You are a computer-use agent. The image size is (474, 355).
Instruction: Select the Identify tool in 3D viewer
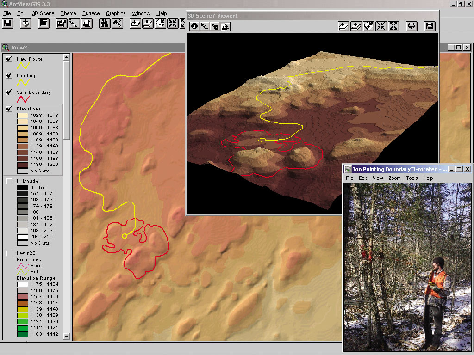tap(194, 26)
